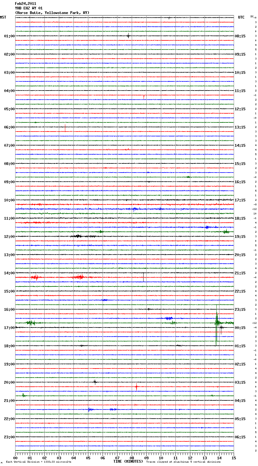258x466 pixels.
Task: Select the 16:00 MST time label
Action: point(9,310)
